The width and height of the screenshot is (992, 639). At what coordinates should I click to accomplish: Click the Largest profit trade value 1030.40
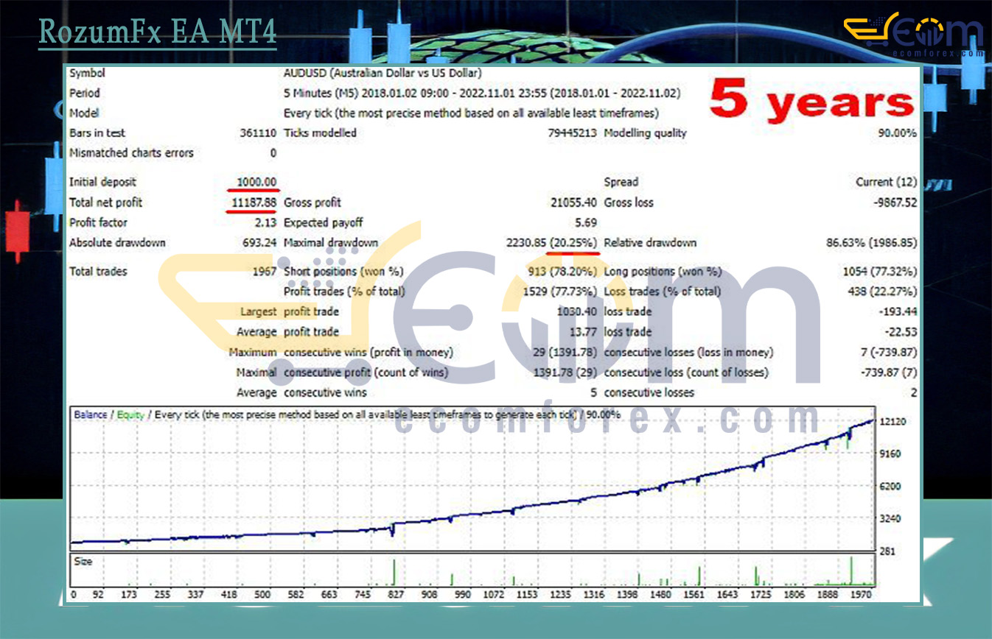coord(577,311)
